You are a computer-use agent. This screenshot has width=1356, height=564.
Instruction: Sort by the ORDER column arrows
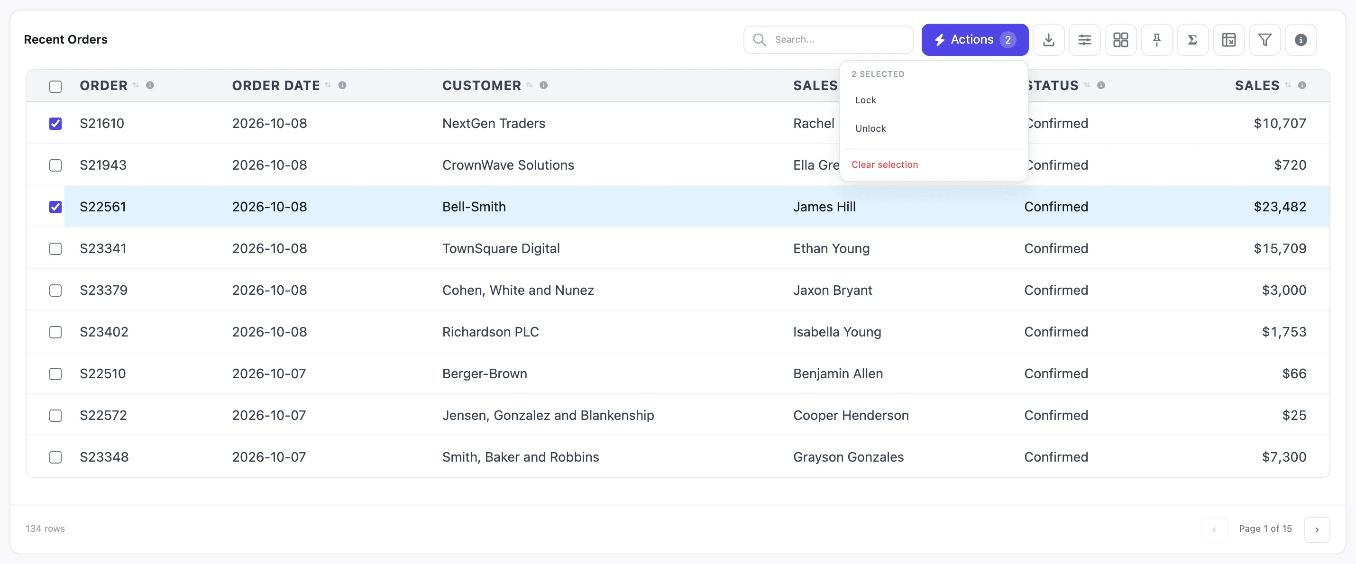tap(136, 85)
